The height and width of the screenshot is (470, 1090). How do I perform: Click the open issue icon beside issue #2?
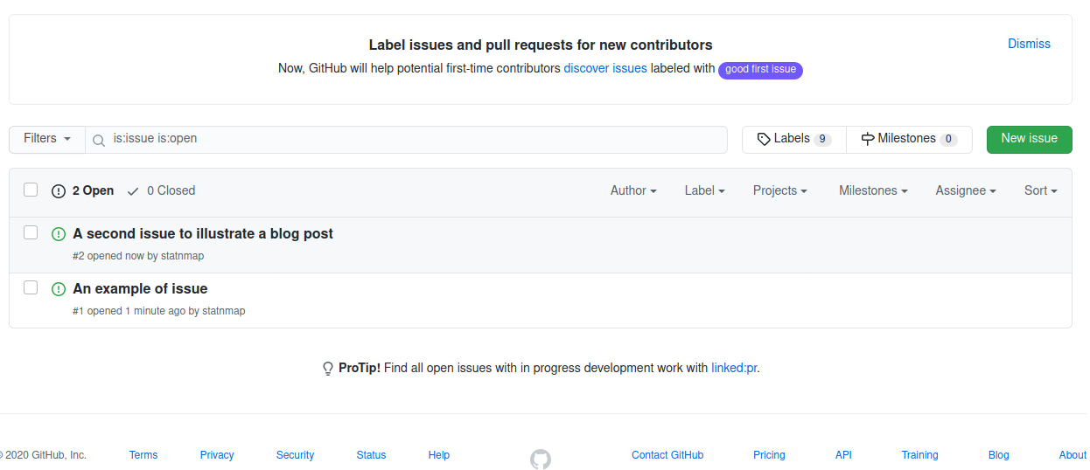59,234
